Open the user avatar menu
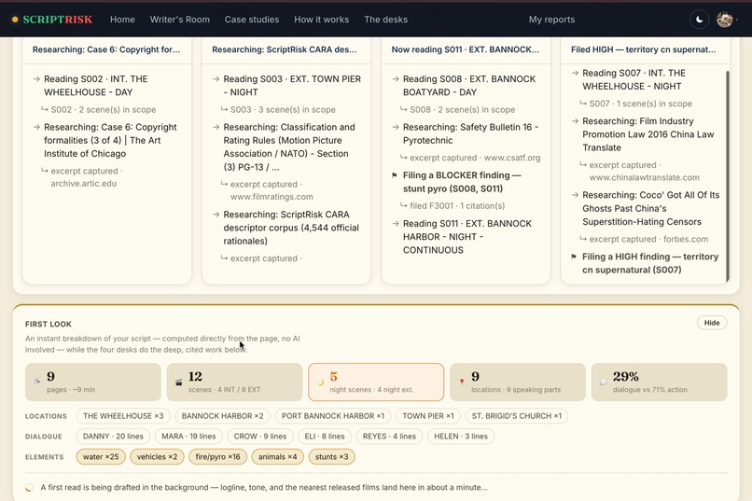Image resolution: width=752 pixels, height=501 pixels. [724, 20]
